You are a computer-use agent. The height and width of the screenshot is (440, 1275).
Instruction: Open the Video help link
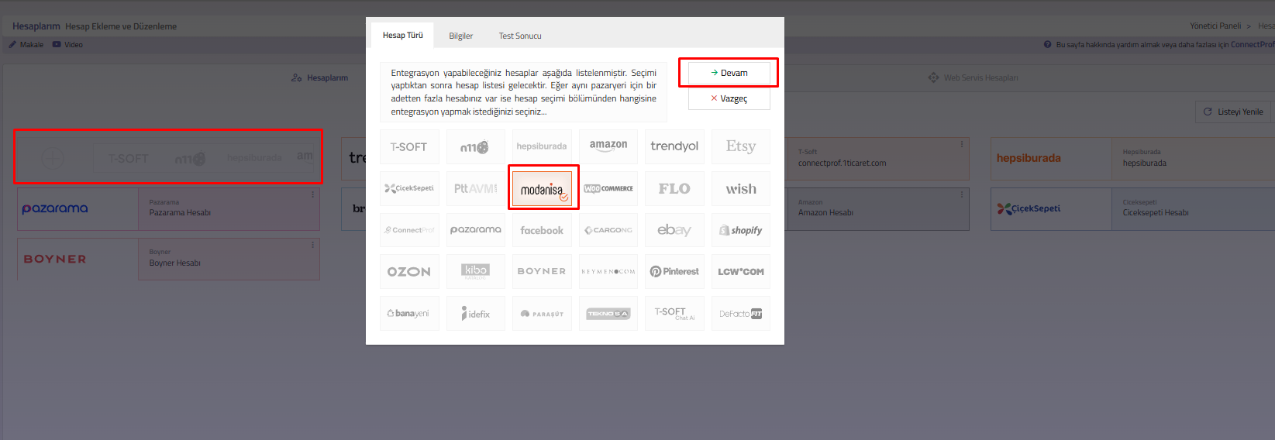pyautogui.click(x=67, y=45)
